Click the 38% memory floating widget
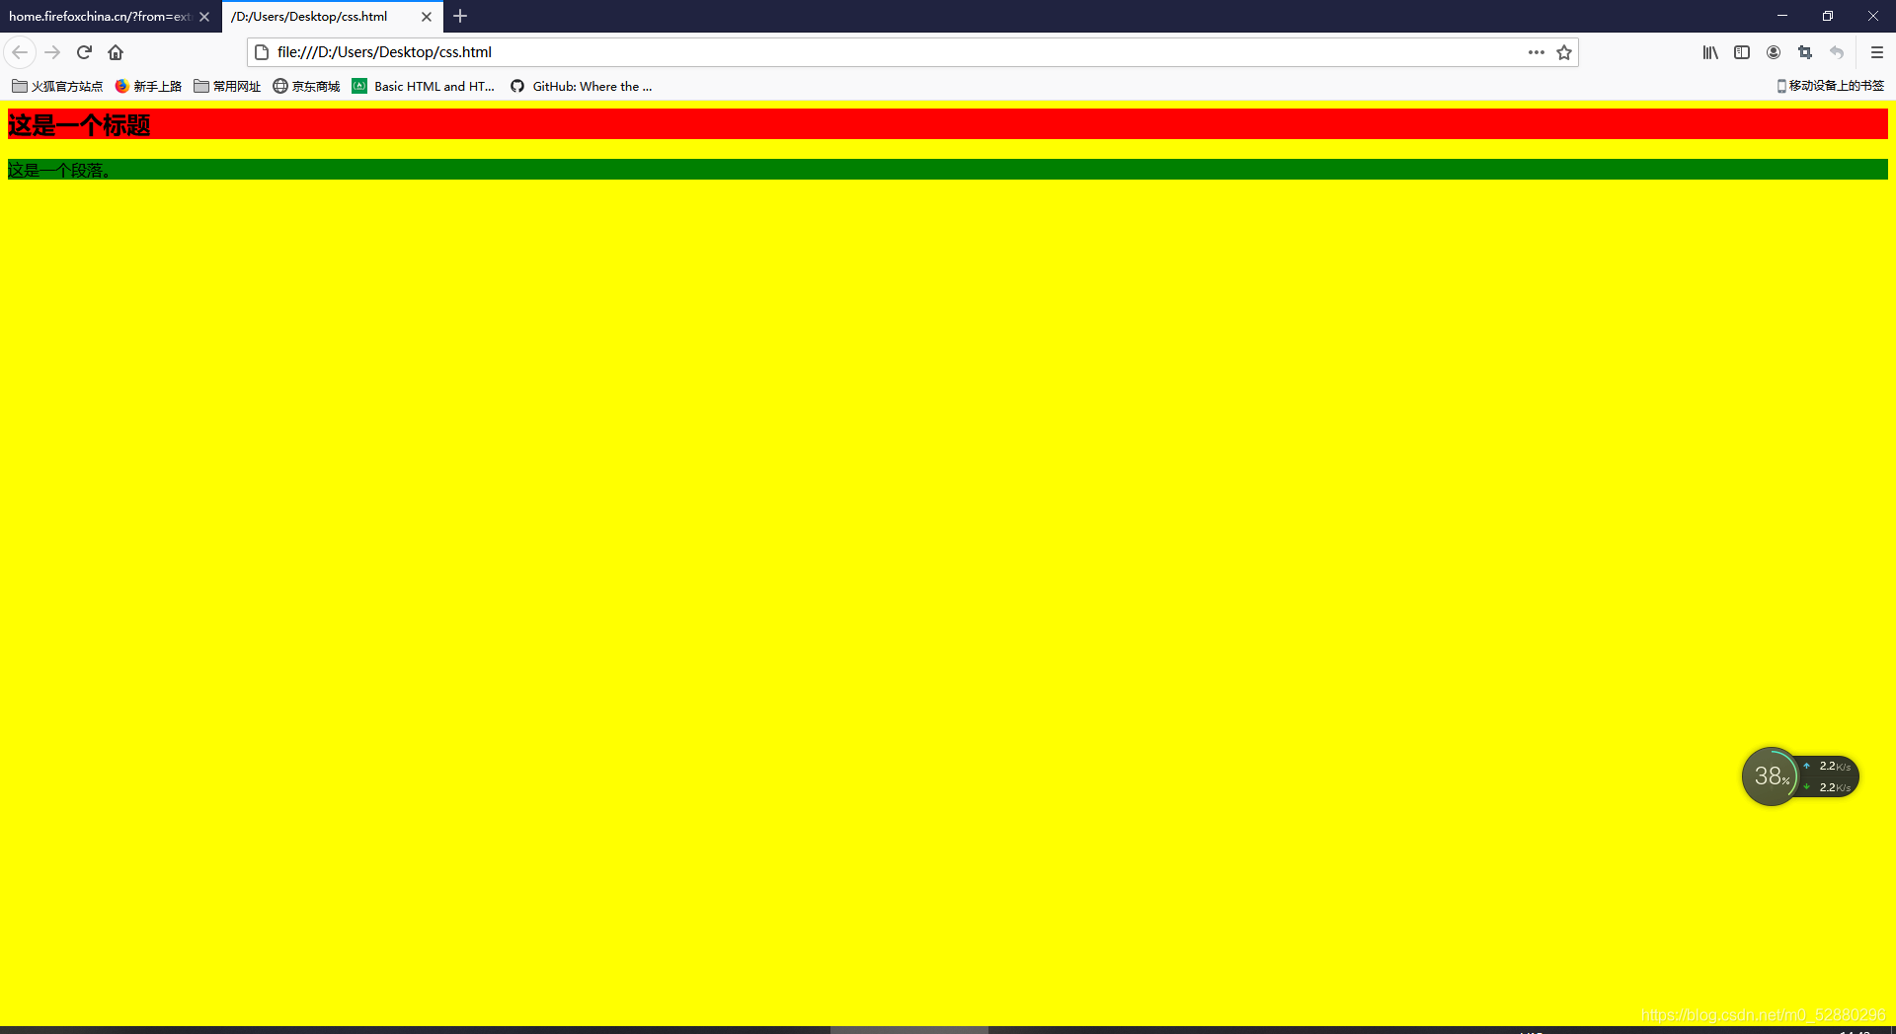This screenshot has height=1034, width=1896. pos(1771,776)
